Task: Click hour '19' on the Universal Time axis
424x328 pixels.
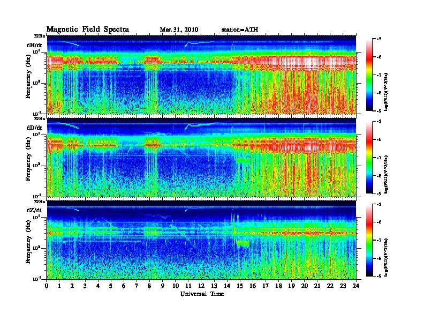Action: point(291,286)
